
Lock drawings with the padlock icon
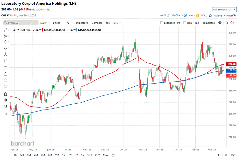[5, 74]
